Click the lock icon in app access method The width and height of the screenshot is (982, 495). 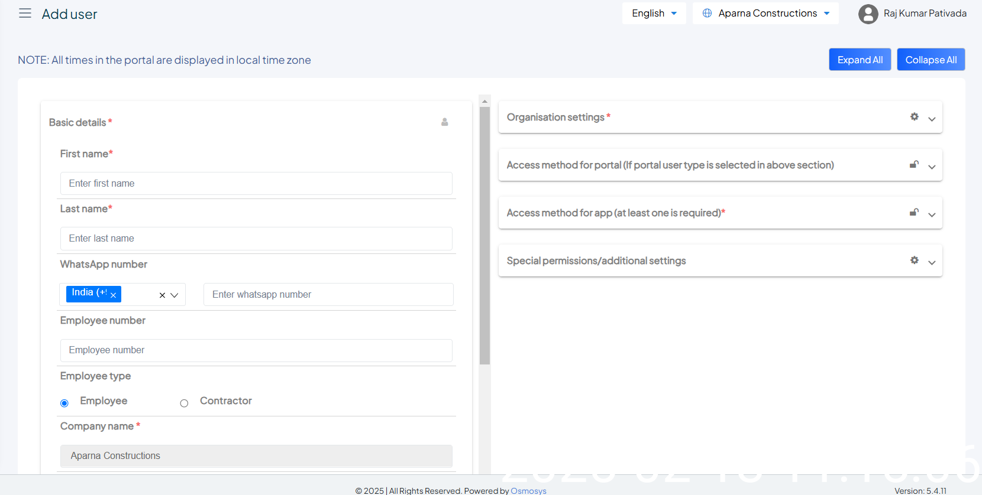pos(914,213)
